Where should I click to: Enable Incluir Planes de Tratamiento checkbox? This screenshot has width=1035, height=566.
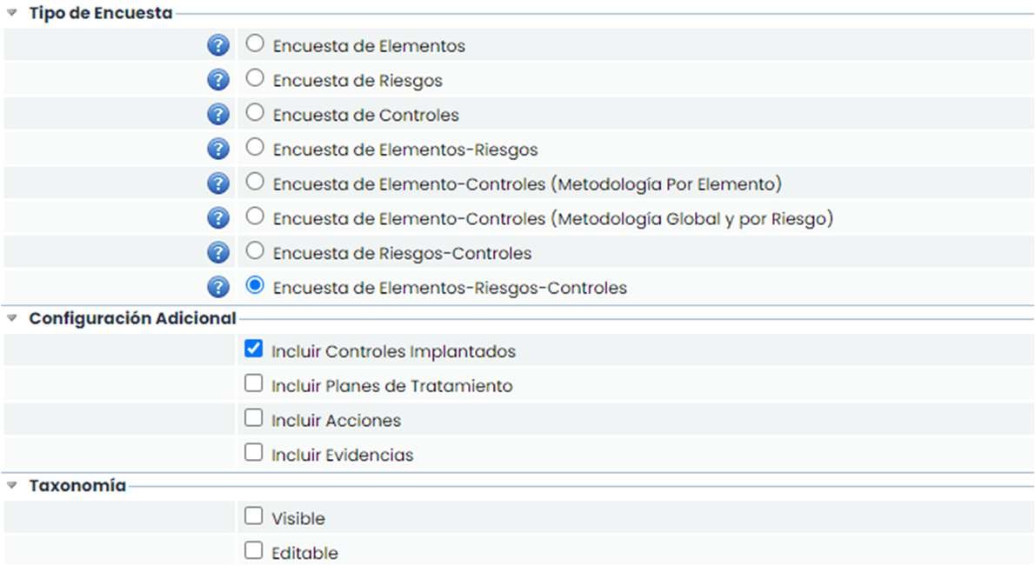point(253,383)
